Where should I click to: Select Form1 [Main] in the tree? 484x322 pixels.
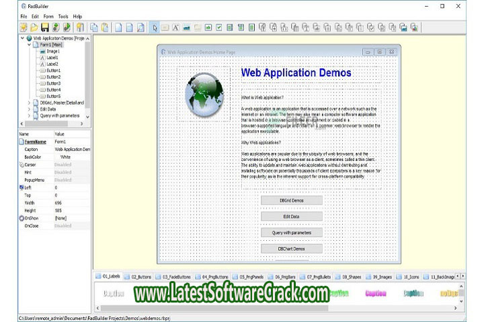tap(51, 45)
